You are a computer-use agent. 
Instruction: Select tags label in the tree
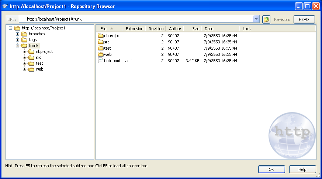33,40
